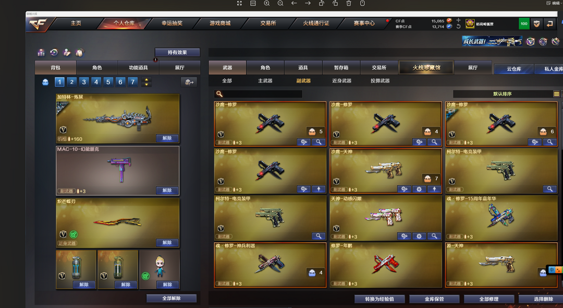Viewport: 563px width, 308px height.
Task: Open the 成长武器 banner
Action: (492, 41)
